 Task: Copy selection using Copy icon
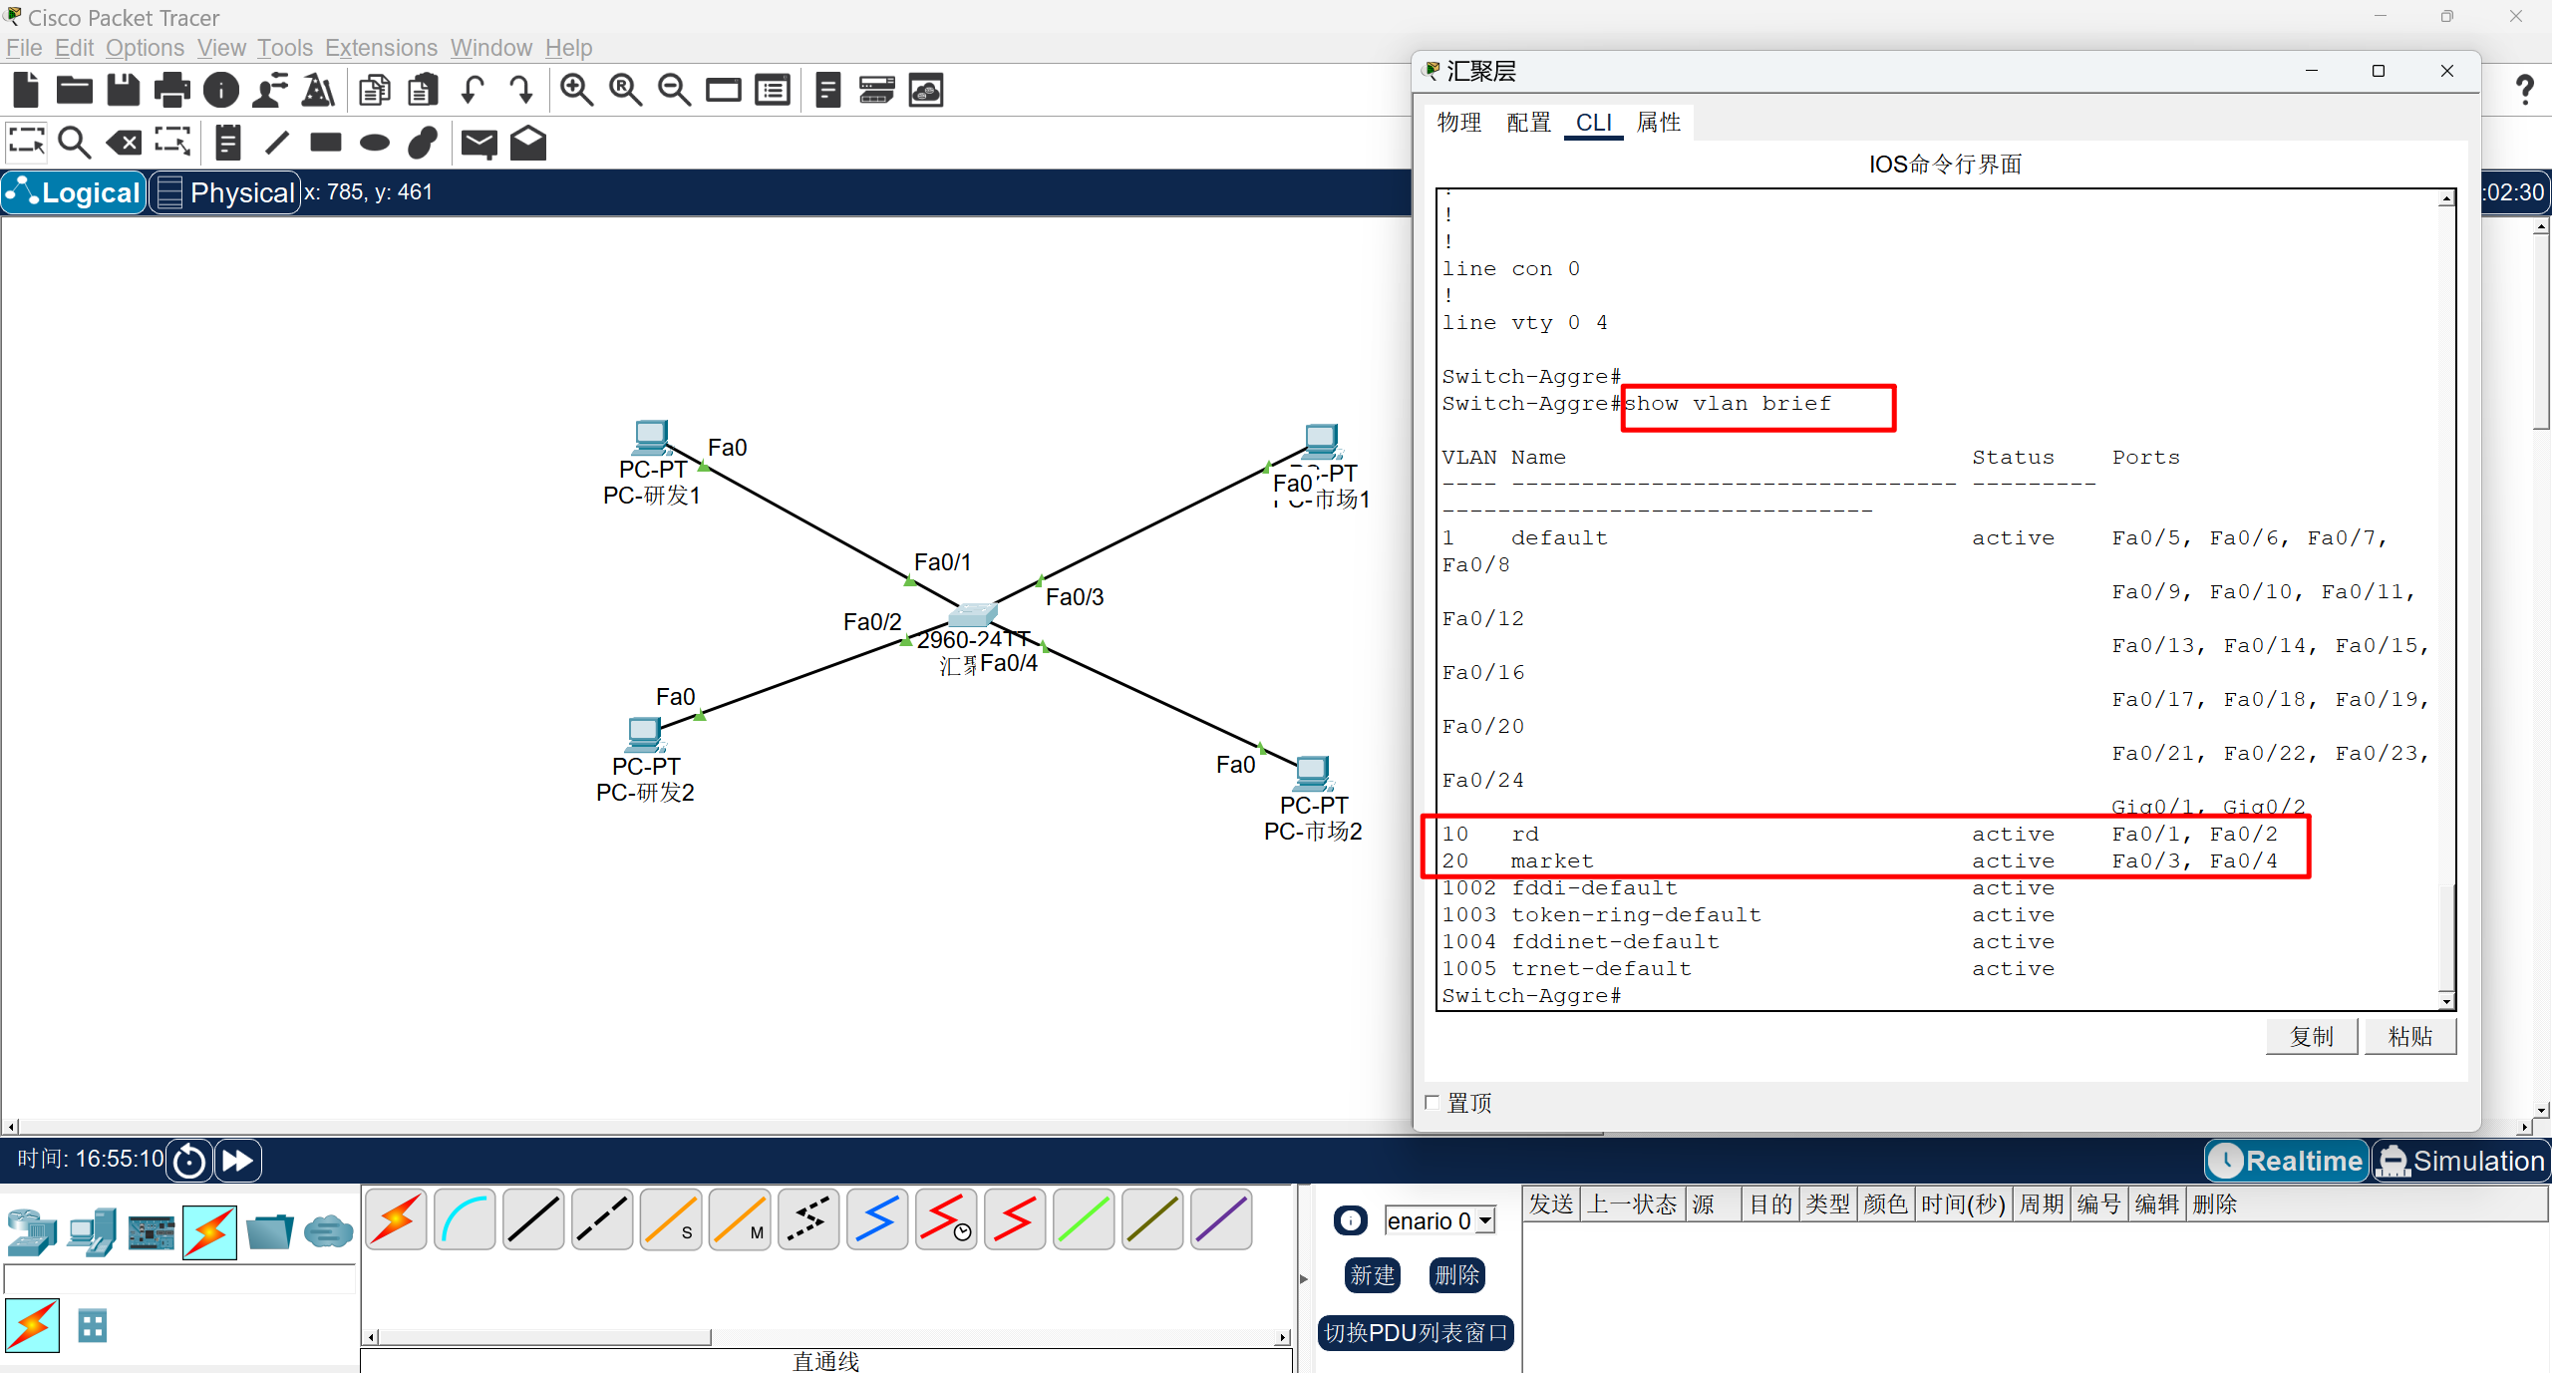(375, 91)
